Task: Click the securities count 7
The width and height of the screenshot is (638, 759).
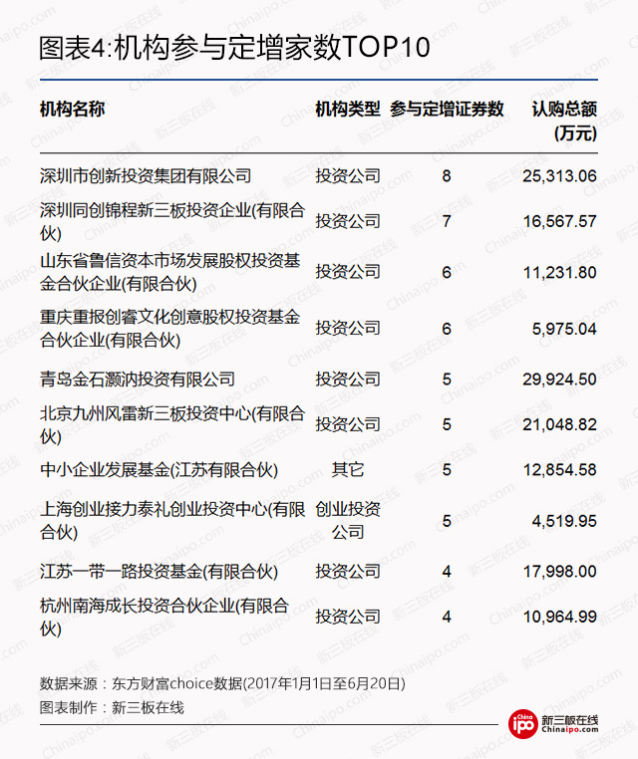Action: (x=447, y=222)
